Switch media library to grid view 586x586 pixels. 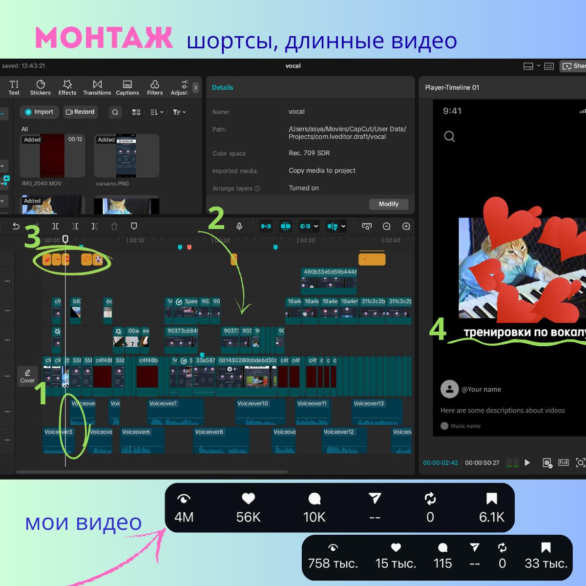click(136, 112)
